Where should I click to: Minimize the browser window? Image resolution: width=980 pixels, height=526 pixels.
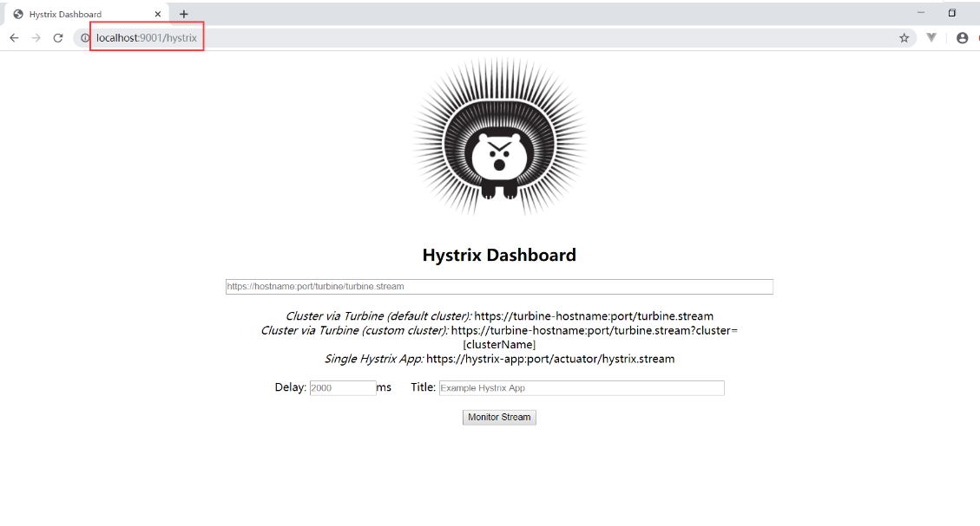[x=920, y=13]
